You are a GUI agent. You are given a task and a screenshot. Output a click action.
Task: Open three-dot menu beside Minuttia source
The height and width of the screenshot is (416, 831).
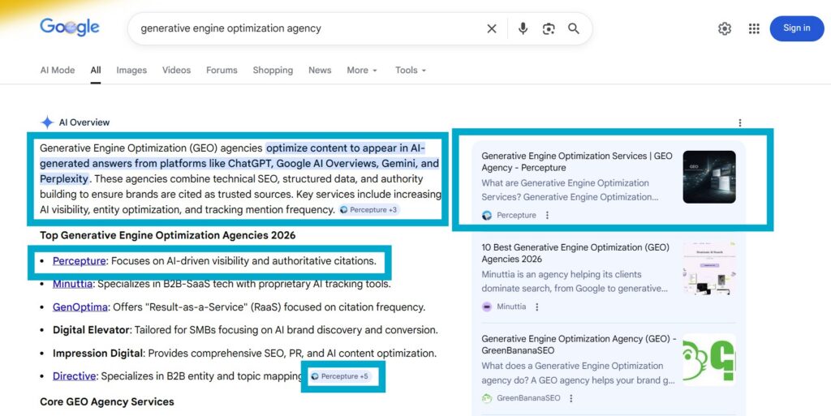tap(537, 307)
